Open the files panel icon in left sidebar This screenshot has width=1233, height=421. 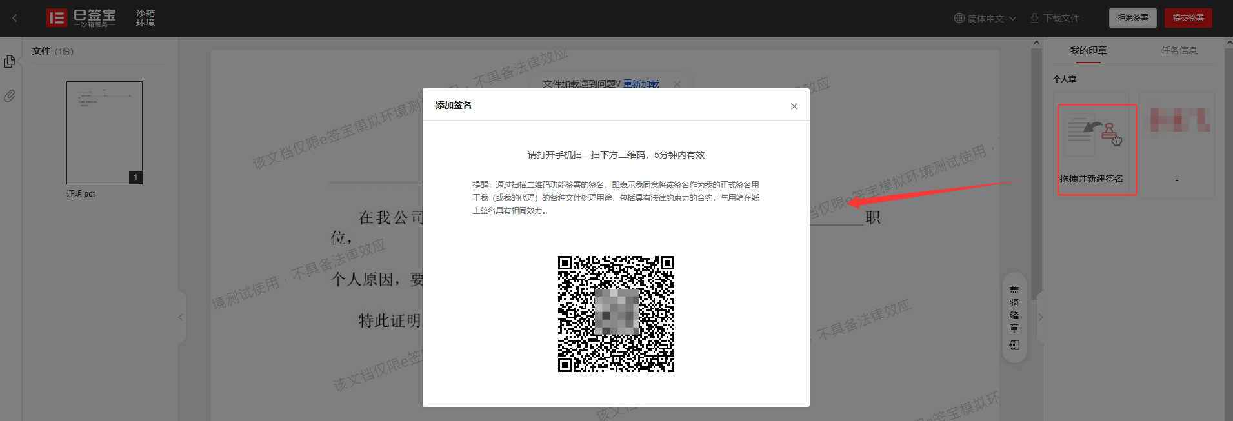tap(10, 62)
